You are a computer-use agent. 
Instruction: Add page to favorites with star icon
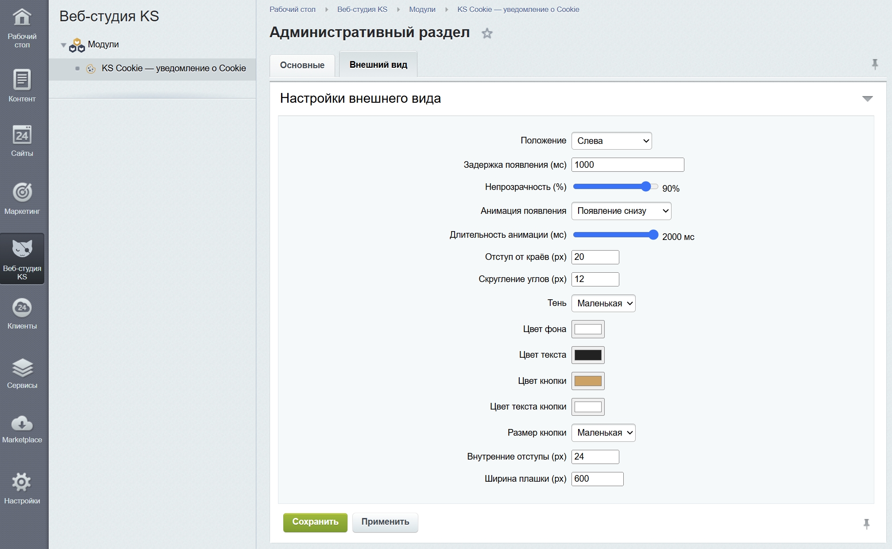(487, 33)
